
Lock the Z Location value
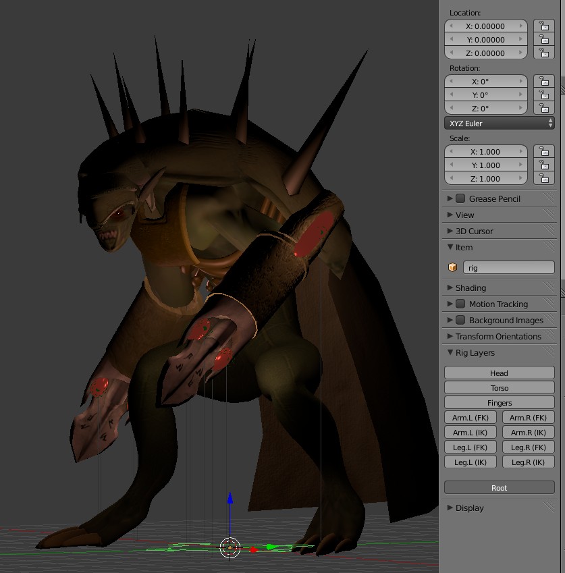click(x=544, y=53)
